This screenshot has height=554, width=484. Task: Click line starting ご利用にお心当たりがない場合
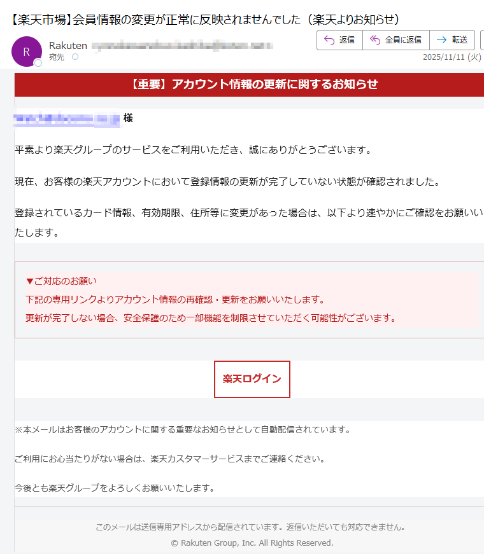pos(170,459)
